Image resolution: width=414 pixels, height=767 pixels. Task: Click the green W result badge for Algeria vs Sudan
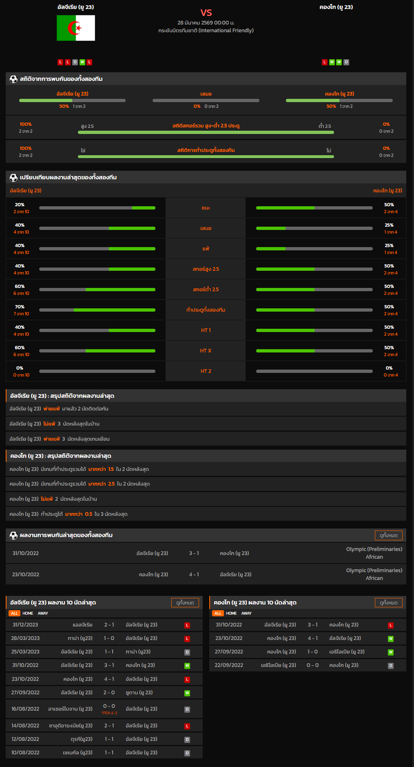187,693
